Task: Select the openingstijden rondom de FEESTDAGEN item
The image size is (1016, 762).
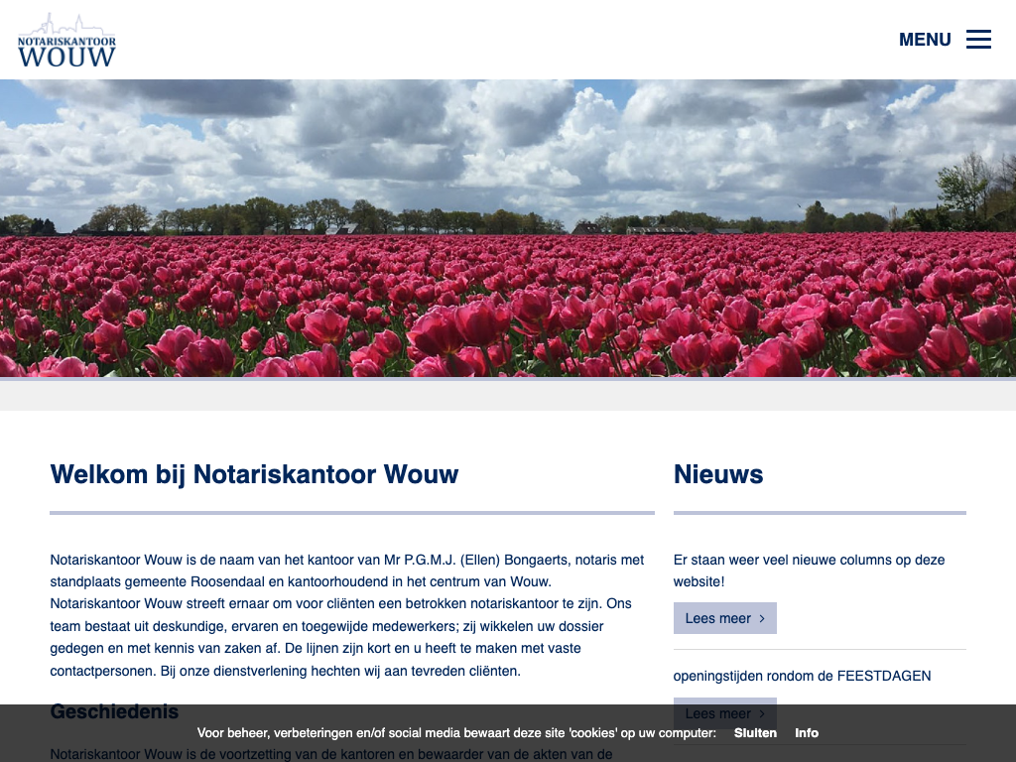Action: (802, 676)
